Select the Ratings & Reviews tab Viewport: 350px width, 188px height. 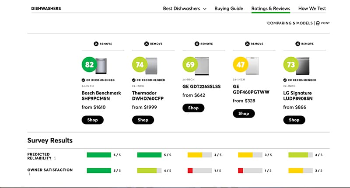271,8
